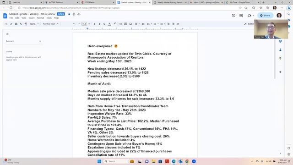Open the Google account avatar
This screenshot has height=165, width=293.
(279, 16)
